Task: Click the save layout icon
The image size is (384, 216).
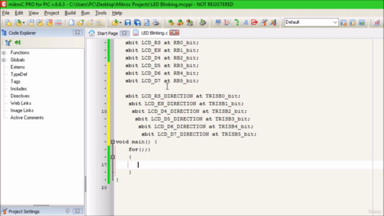Action: [x=343, y=23]
